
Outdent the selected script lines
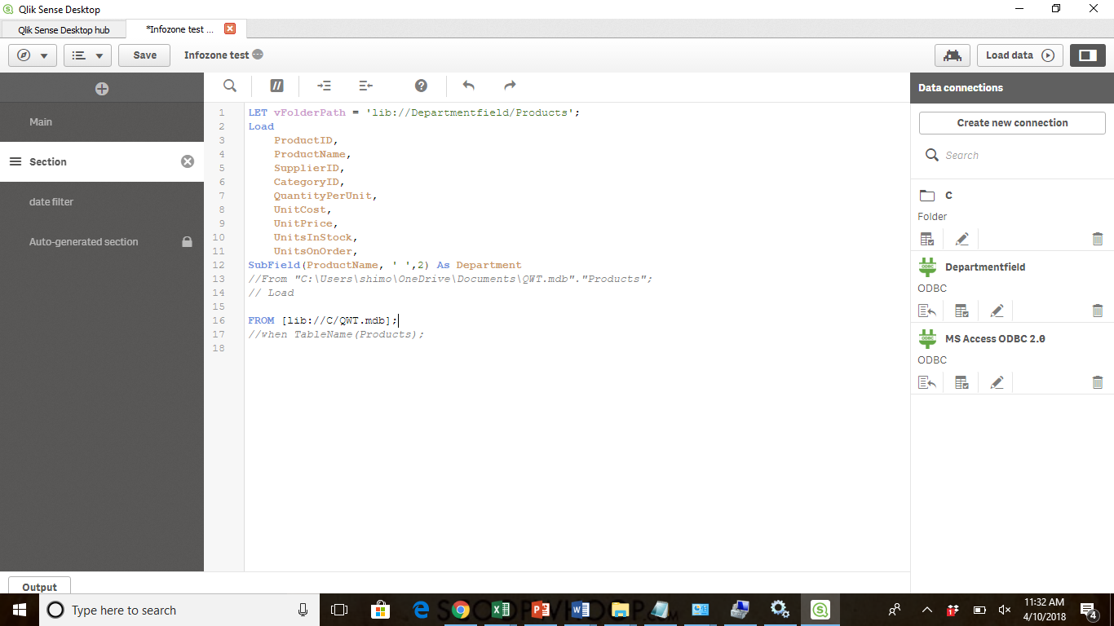(365, 86)
